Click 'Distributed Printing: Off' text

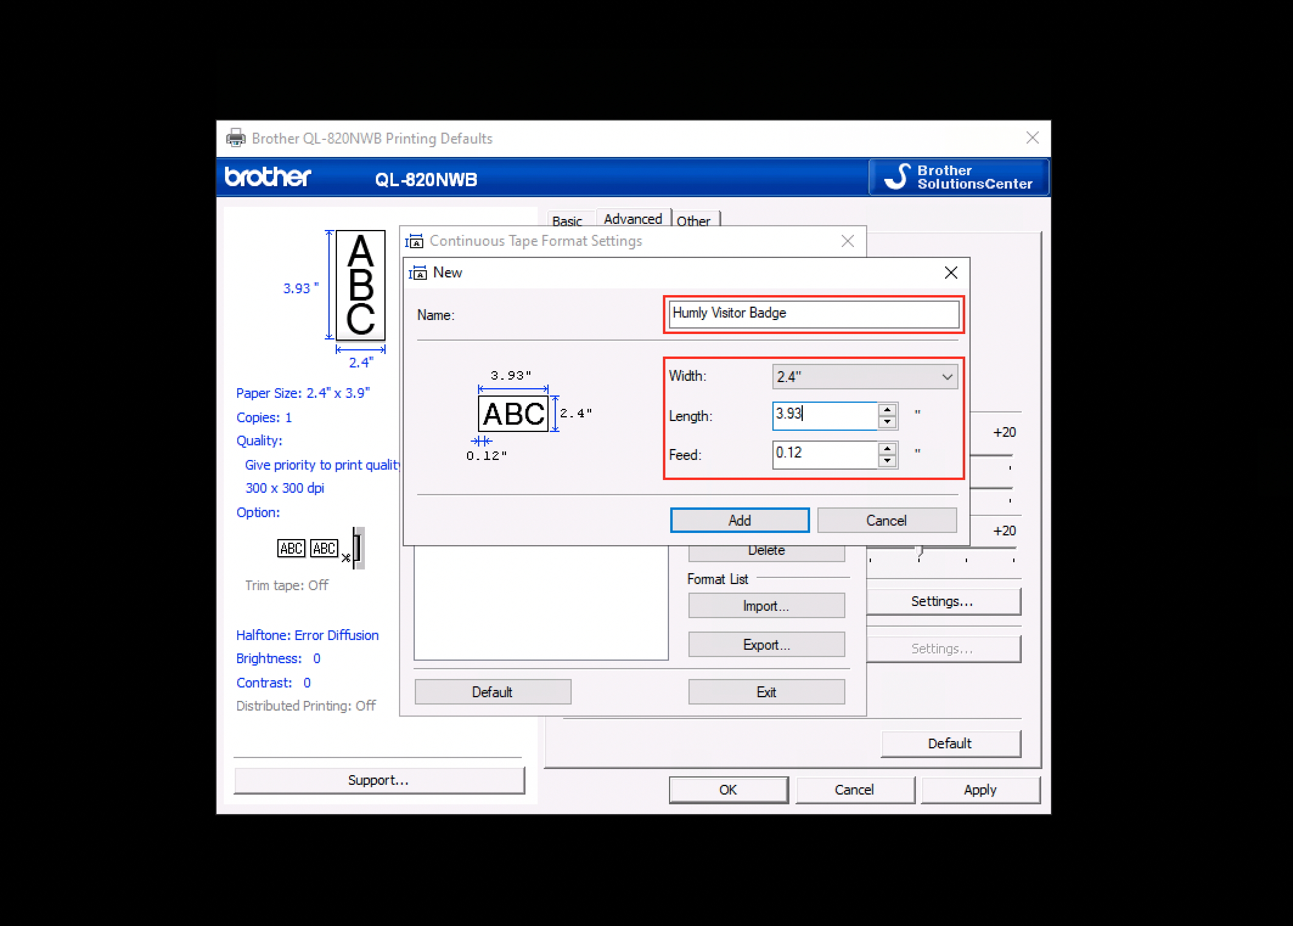pos(306,706)
